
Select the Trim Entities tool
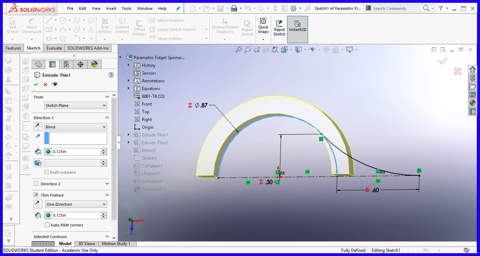105,25
